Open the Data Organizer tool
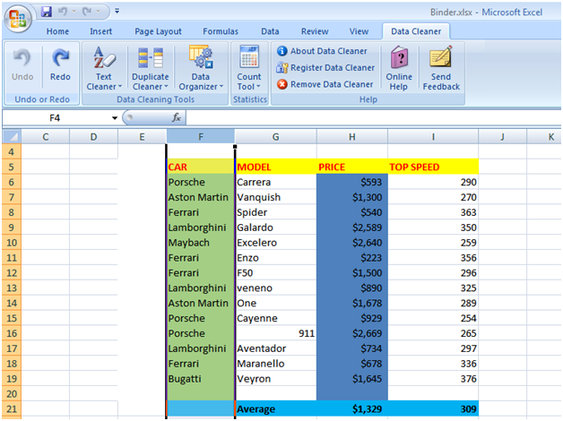This screenshot has height=421, width=563. pyautogui.click(x=201, y=68)
